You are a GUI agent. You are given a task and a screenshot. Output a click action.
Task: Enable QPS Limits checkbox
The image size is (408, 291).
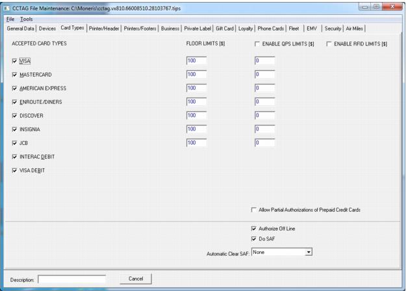click(x=257, y=44)
